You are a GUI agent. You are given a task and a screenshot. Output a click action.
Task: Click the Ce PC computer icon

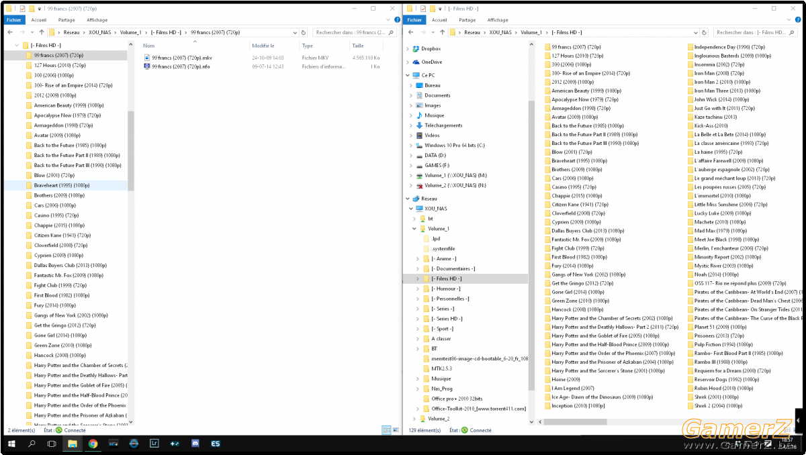[416, 75]
